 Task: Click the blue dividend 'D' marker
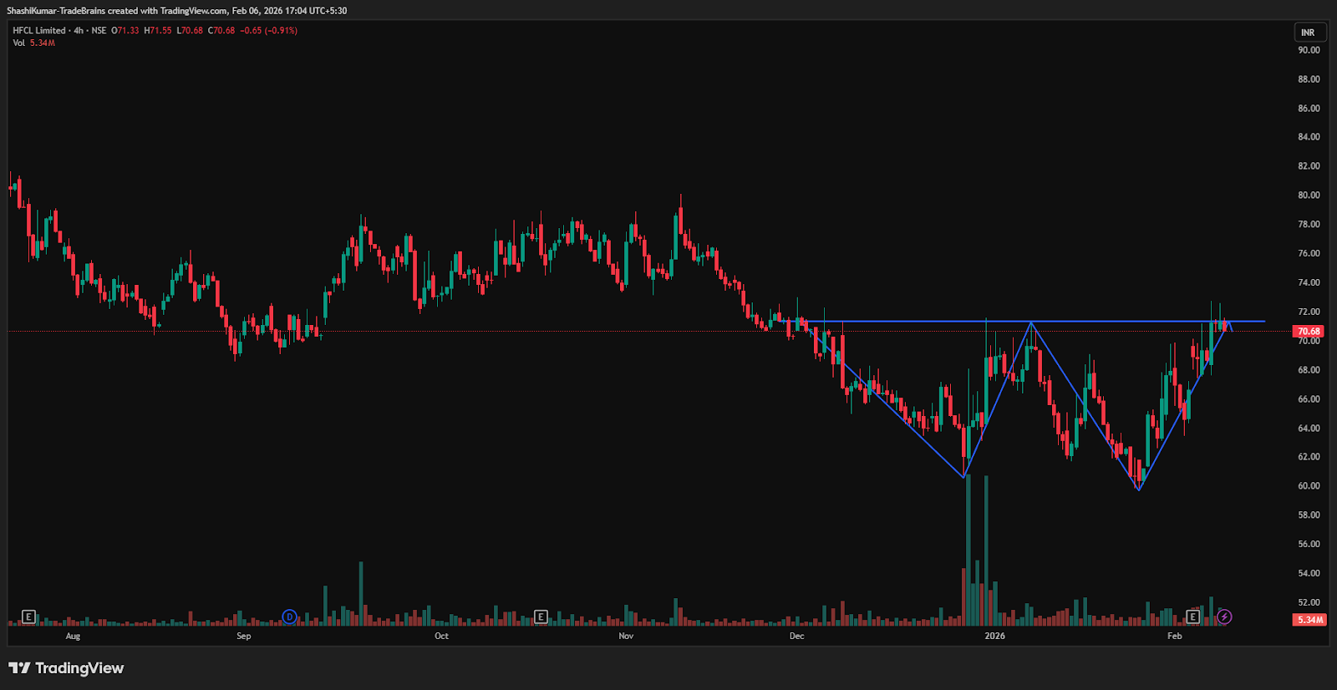coord(289,617)
